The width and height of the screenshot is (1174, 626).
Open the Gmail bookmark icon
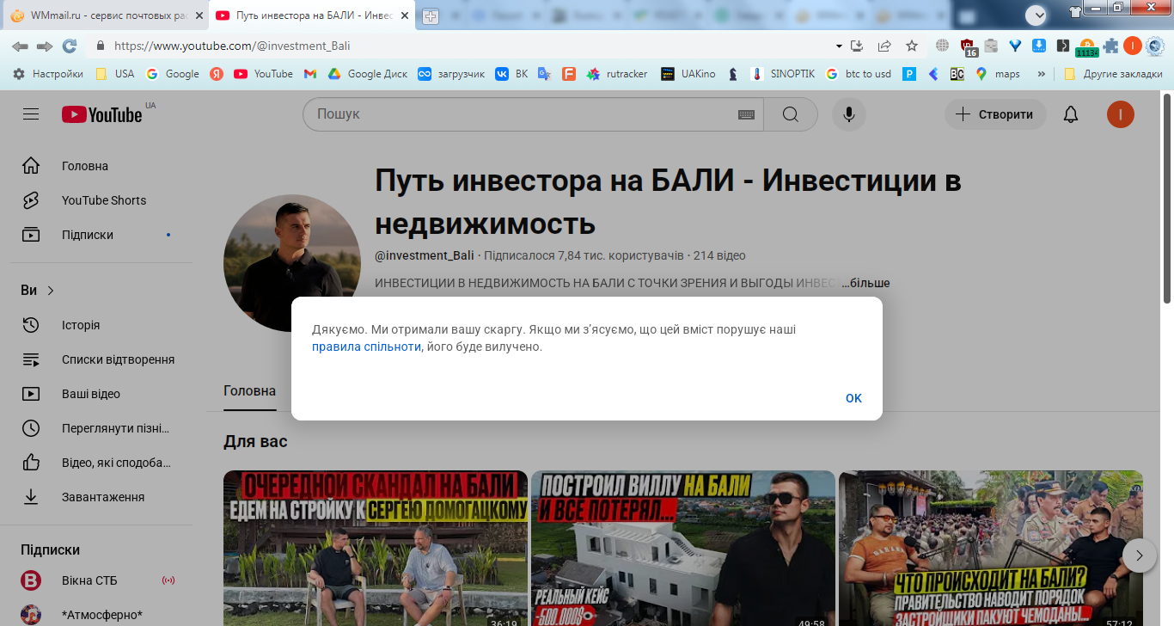(x=310, y=74)
